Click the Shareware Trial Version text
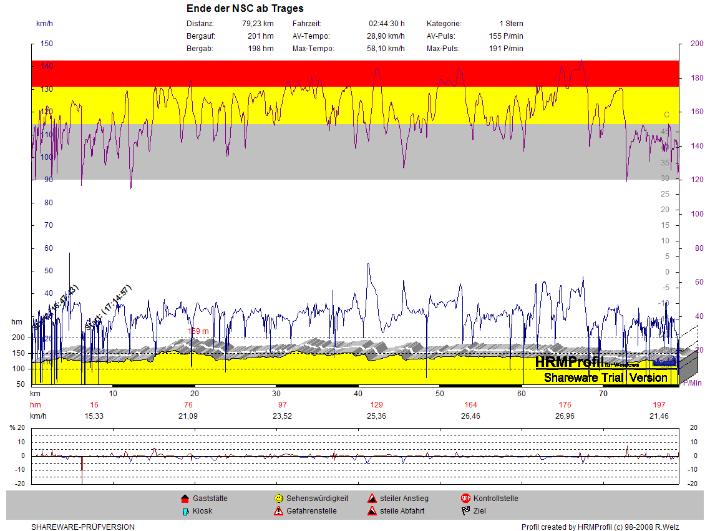 pos(605,378)
